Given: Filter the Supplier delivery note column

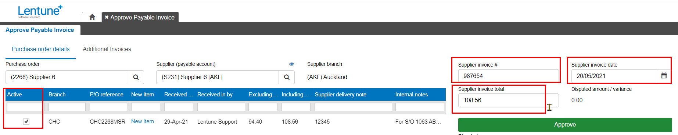Looking at the screenshot, I should pos(353,107).
